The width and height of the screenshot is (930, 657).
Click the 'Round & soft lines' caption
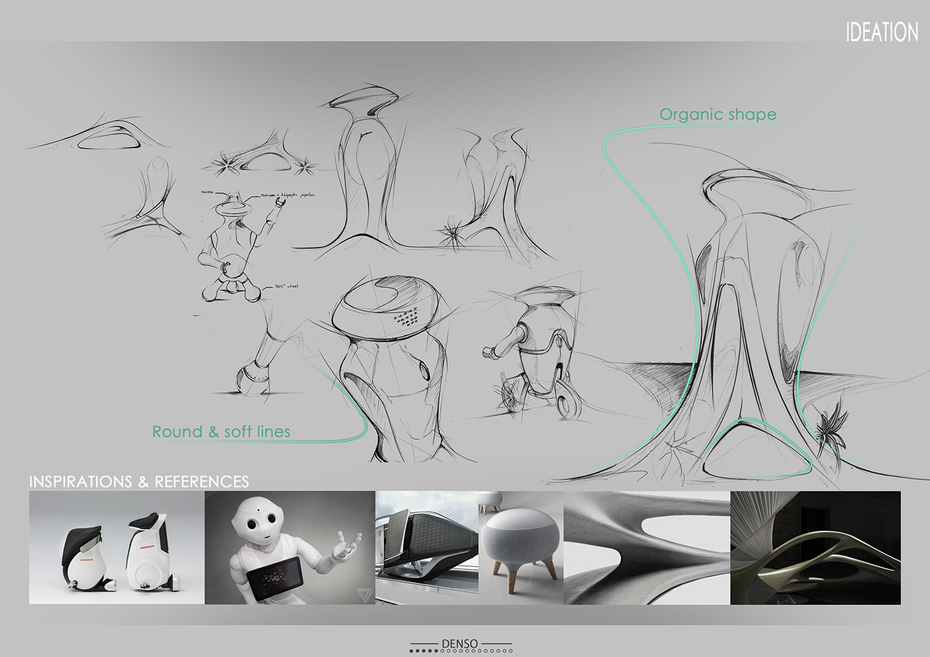[223, 431]
